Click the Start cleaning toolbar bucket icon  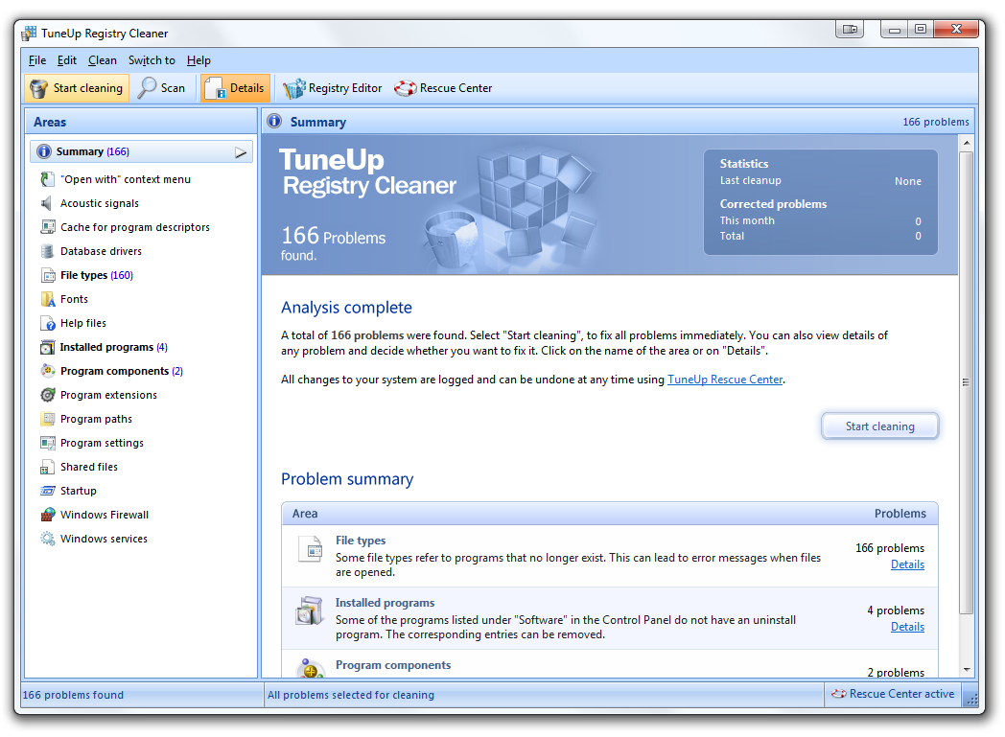(x=38, y=88)
